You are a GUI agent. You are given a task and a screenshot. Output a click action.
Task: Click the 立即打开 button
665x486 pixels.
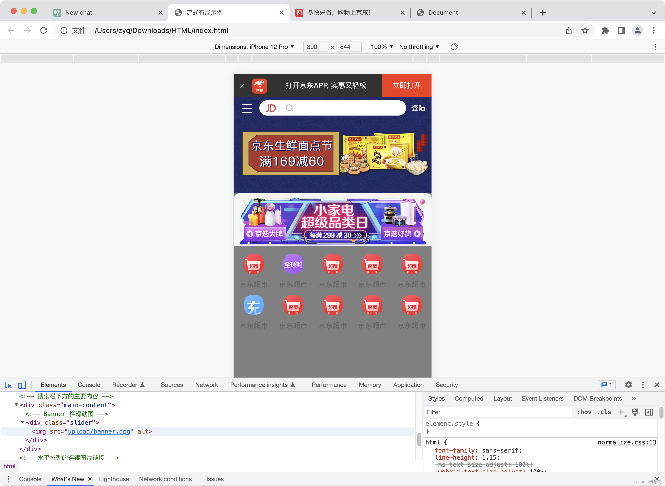click(407, 86)
